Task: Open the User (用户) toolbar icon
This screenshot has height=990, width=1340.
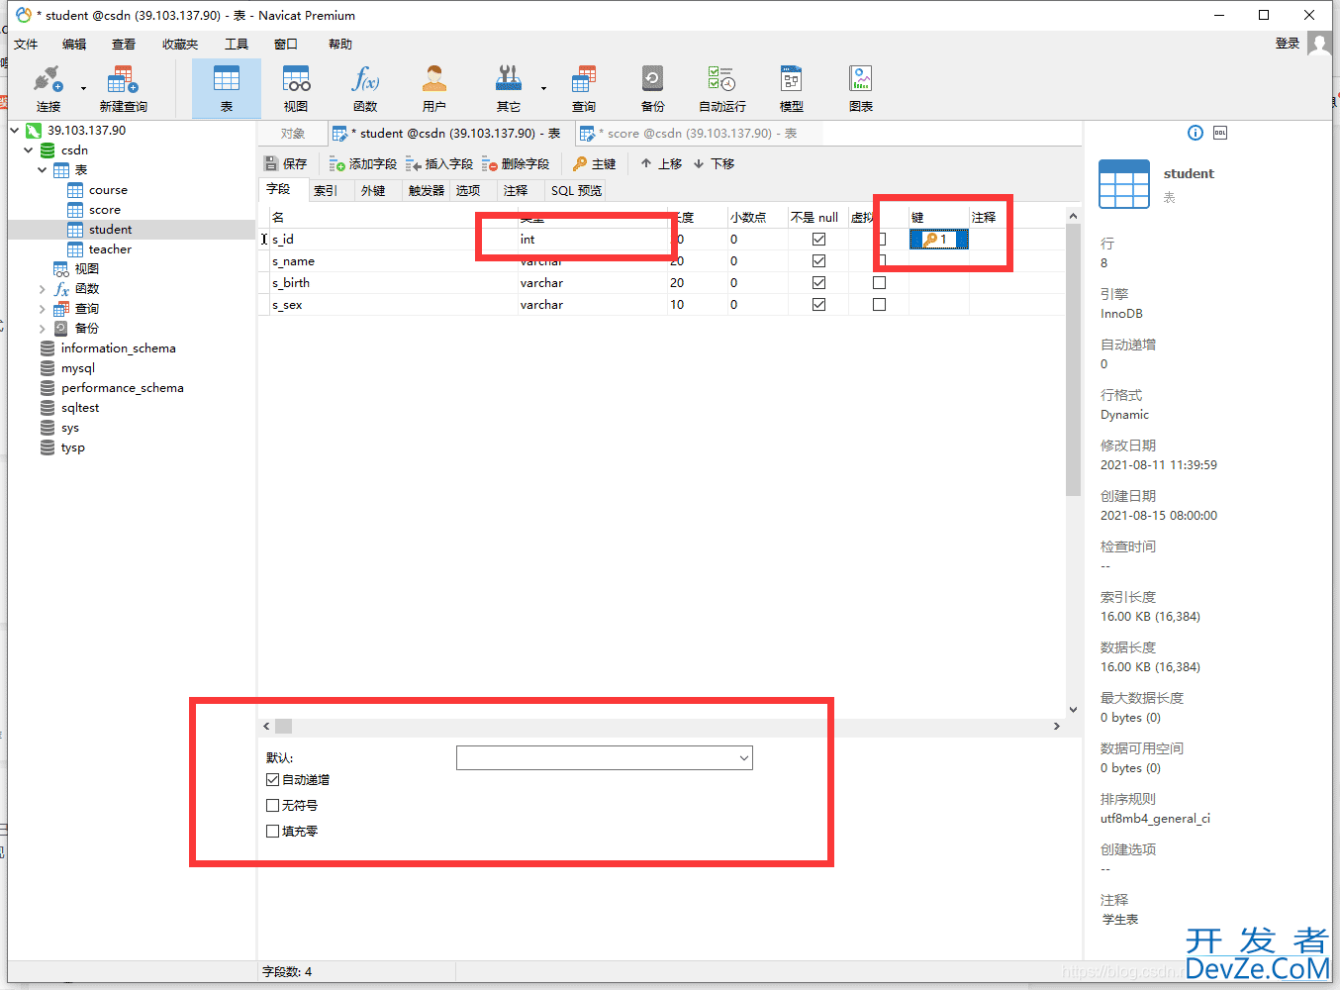Action: 434,88
